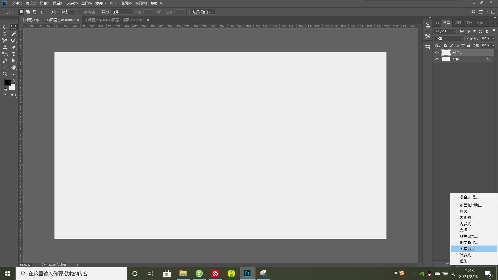This screenshot has height=280, width=498.
Task: Select the Eraser tool
Action: (x=13, y=47)
